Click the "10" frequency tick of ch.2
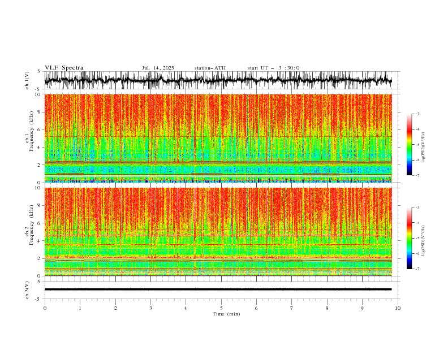Image resolution: width=448 pixels, height=346 pixels. tap(38, 188)
